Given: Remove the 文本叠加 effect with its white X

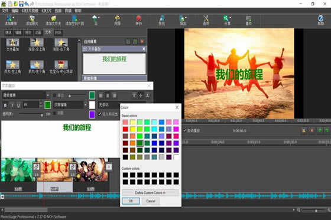Looking at the screenshot, I should 144,49.
